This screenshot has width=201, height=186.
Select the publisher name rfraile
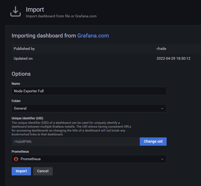coord(161,49)
